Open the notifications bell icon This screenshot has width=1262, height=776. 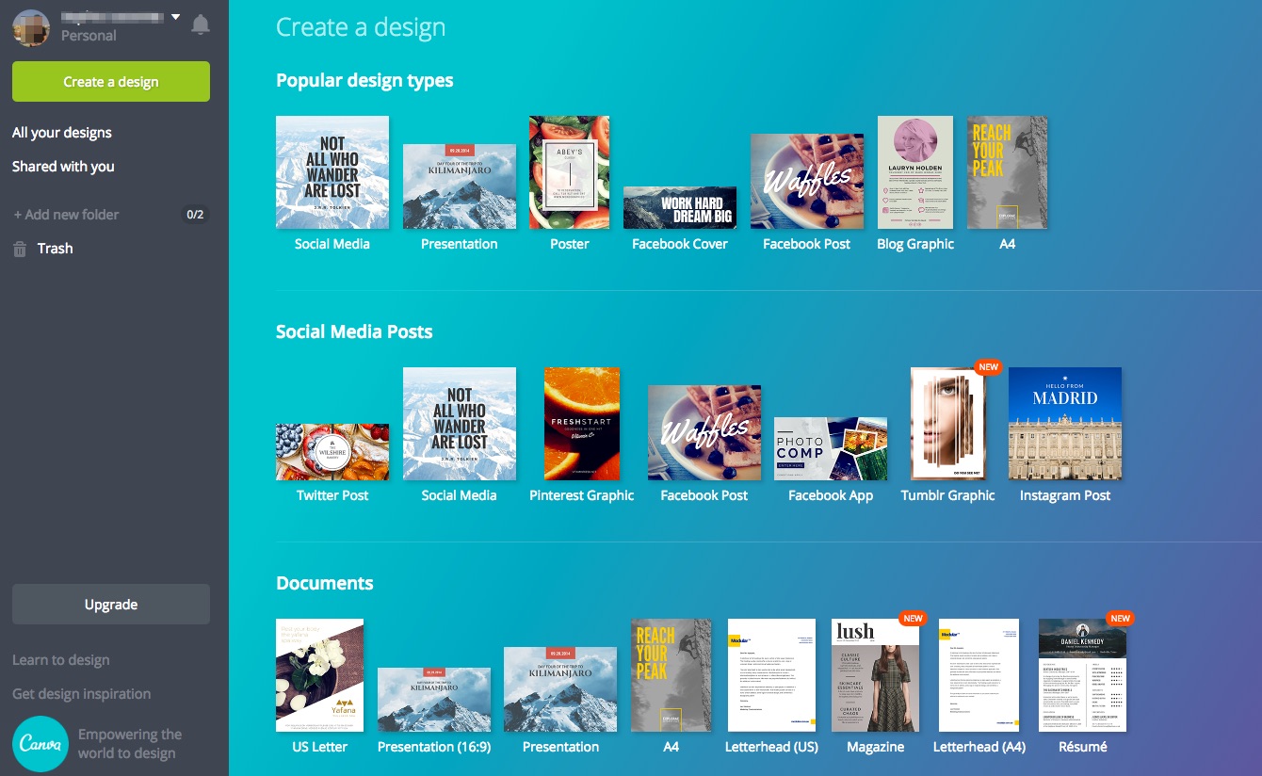pyautogui.click(x=201, y=24)
